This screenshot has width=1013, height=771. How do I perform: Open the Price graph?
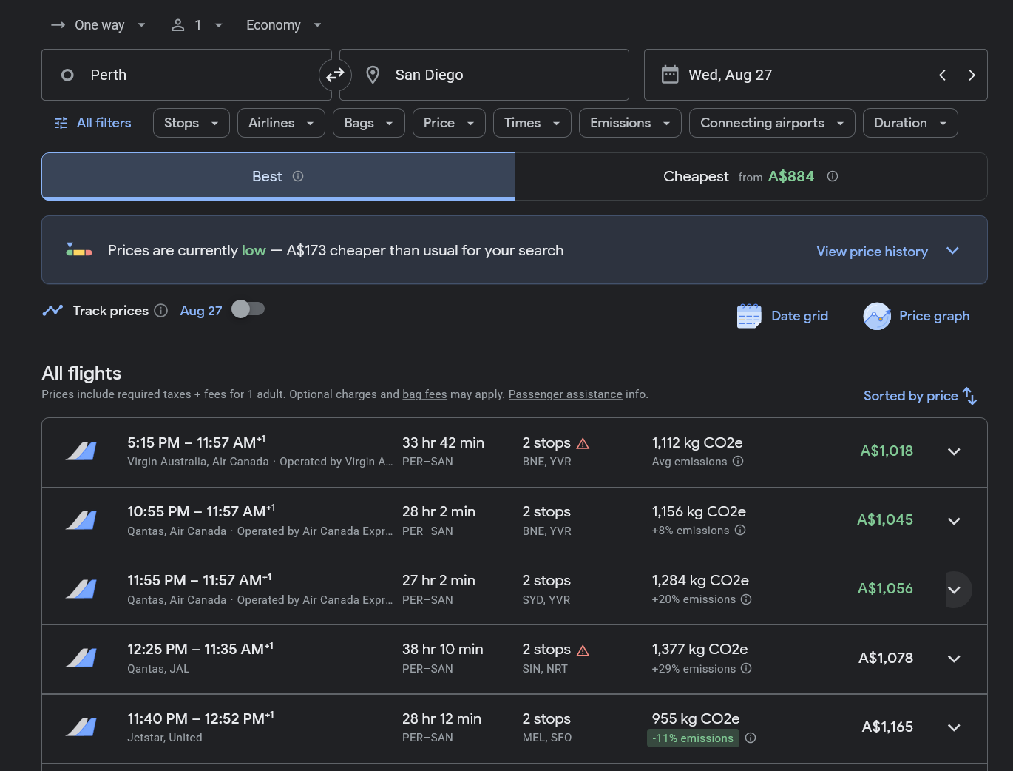tap(916, 316)
